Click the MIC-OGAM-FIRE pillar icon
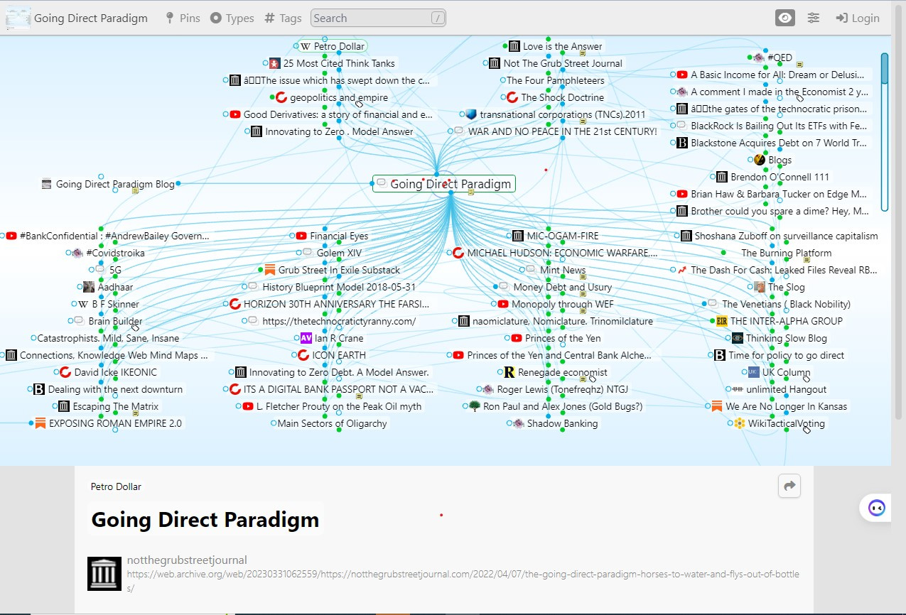Screen dimensions: 906x615 click(518, 236)
